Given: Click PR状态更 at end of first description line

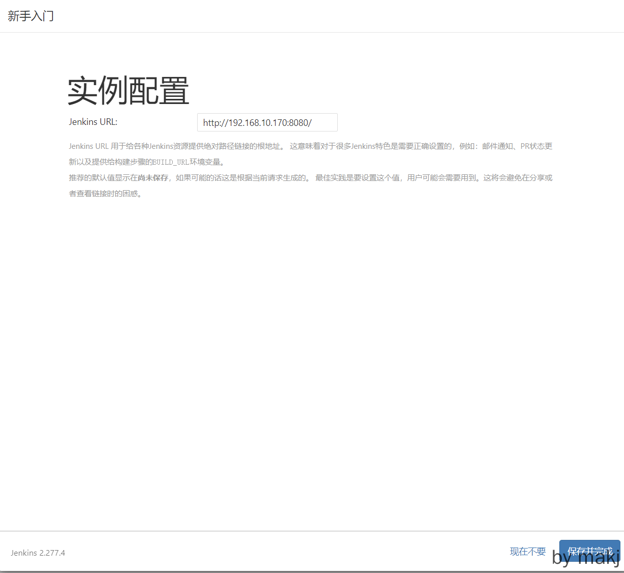Looking at the screenshot, I should click(536, 146).
